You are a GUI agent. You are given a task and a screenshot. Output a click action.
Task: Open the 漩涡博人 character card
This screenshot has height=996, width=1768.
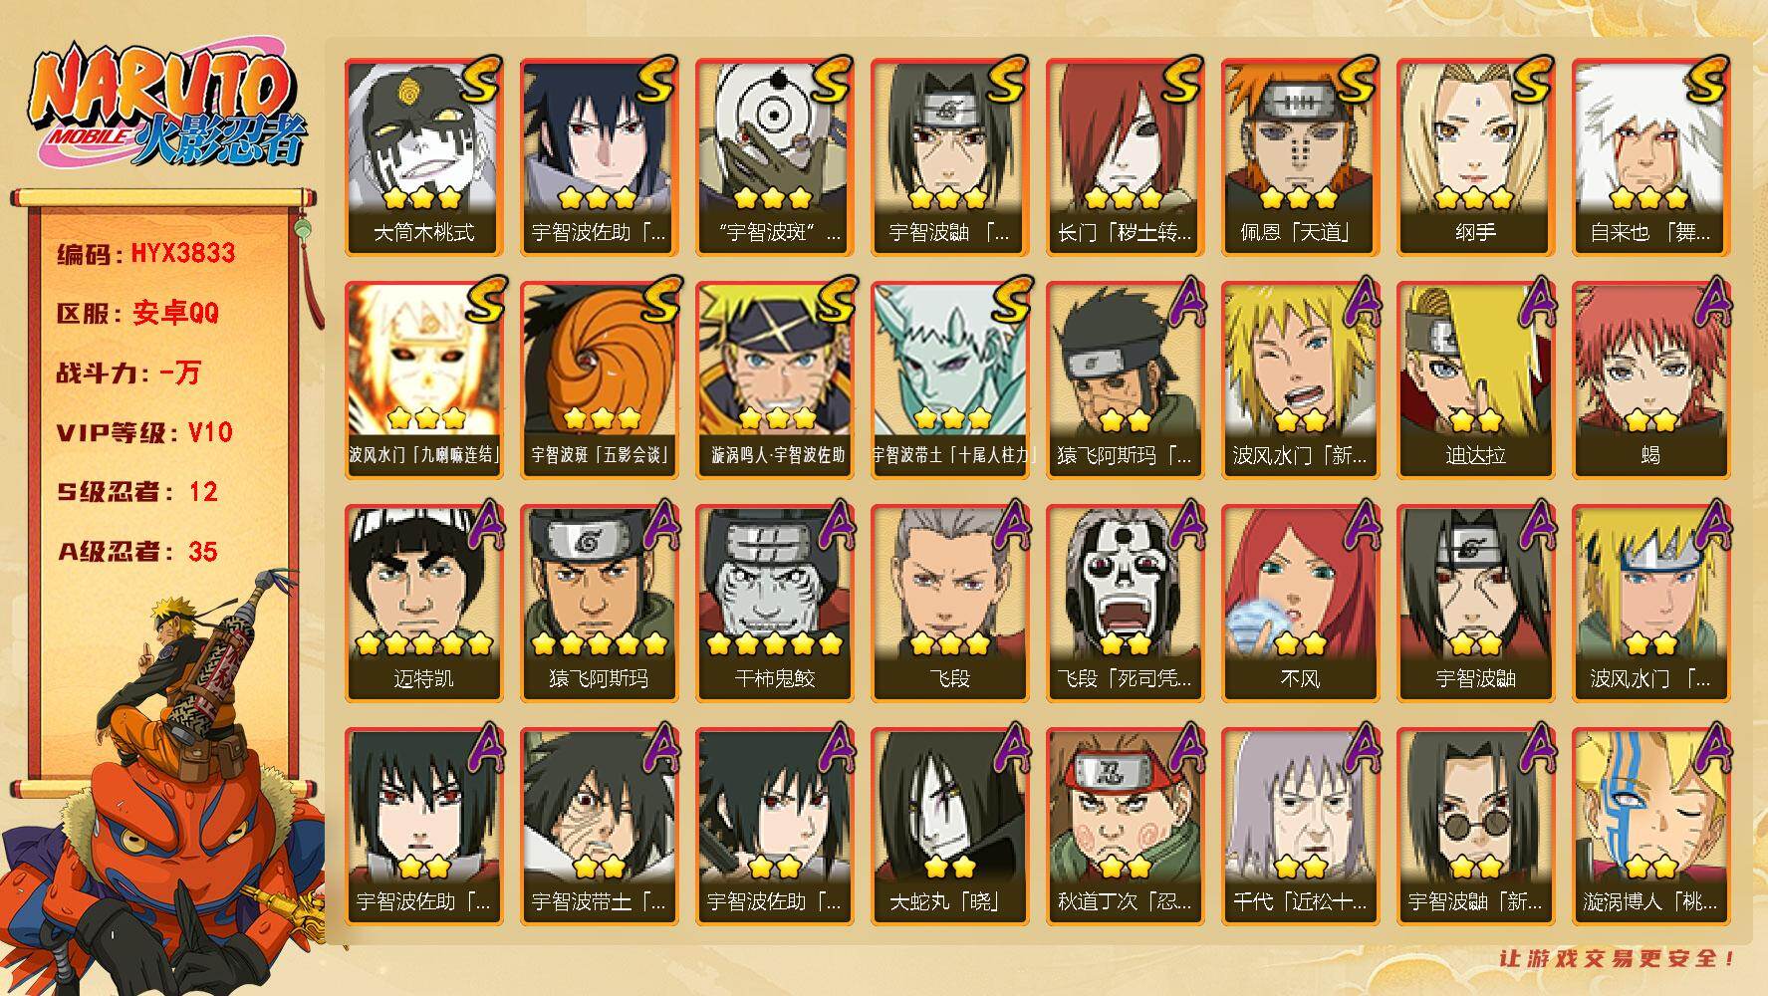tap(1650, 827)
